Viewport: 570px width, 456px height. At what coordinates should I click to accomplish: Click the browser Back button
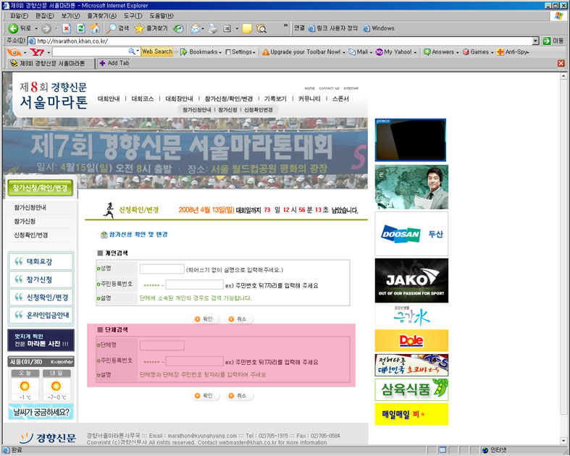tap(20, 28)
